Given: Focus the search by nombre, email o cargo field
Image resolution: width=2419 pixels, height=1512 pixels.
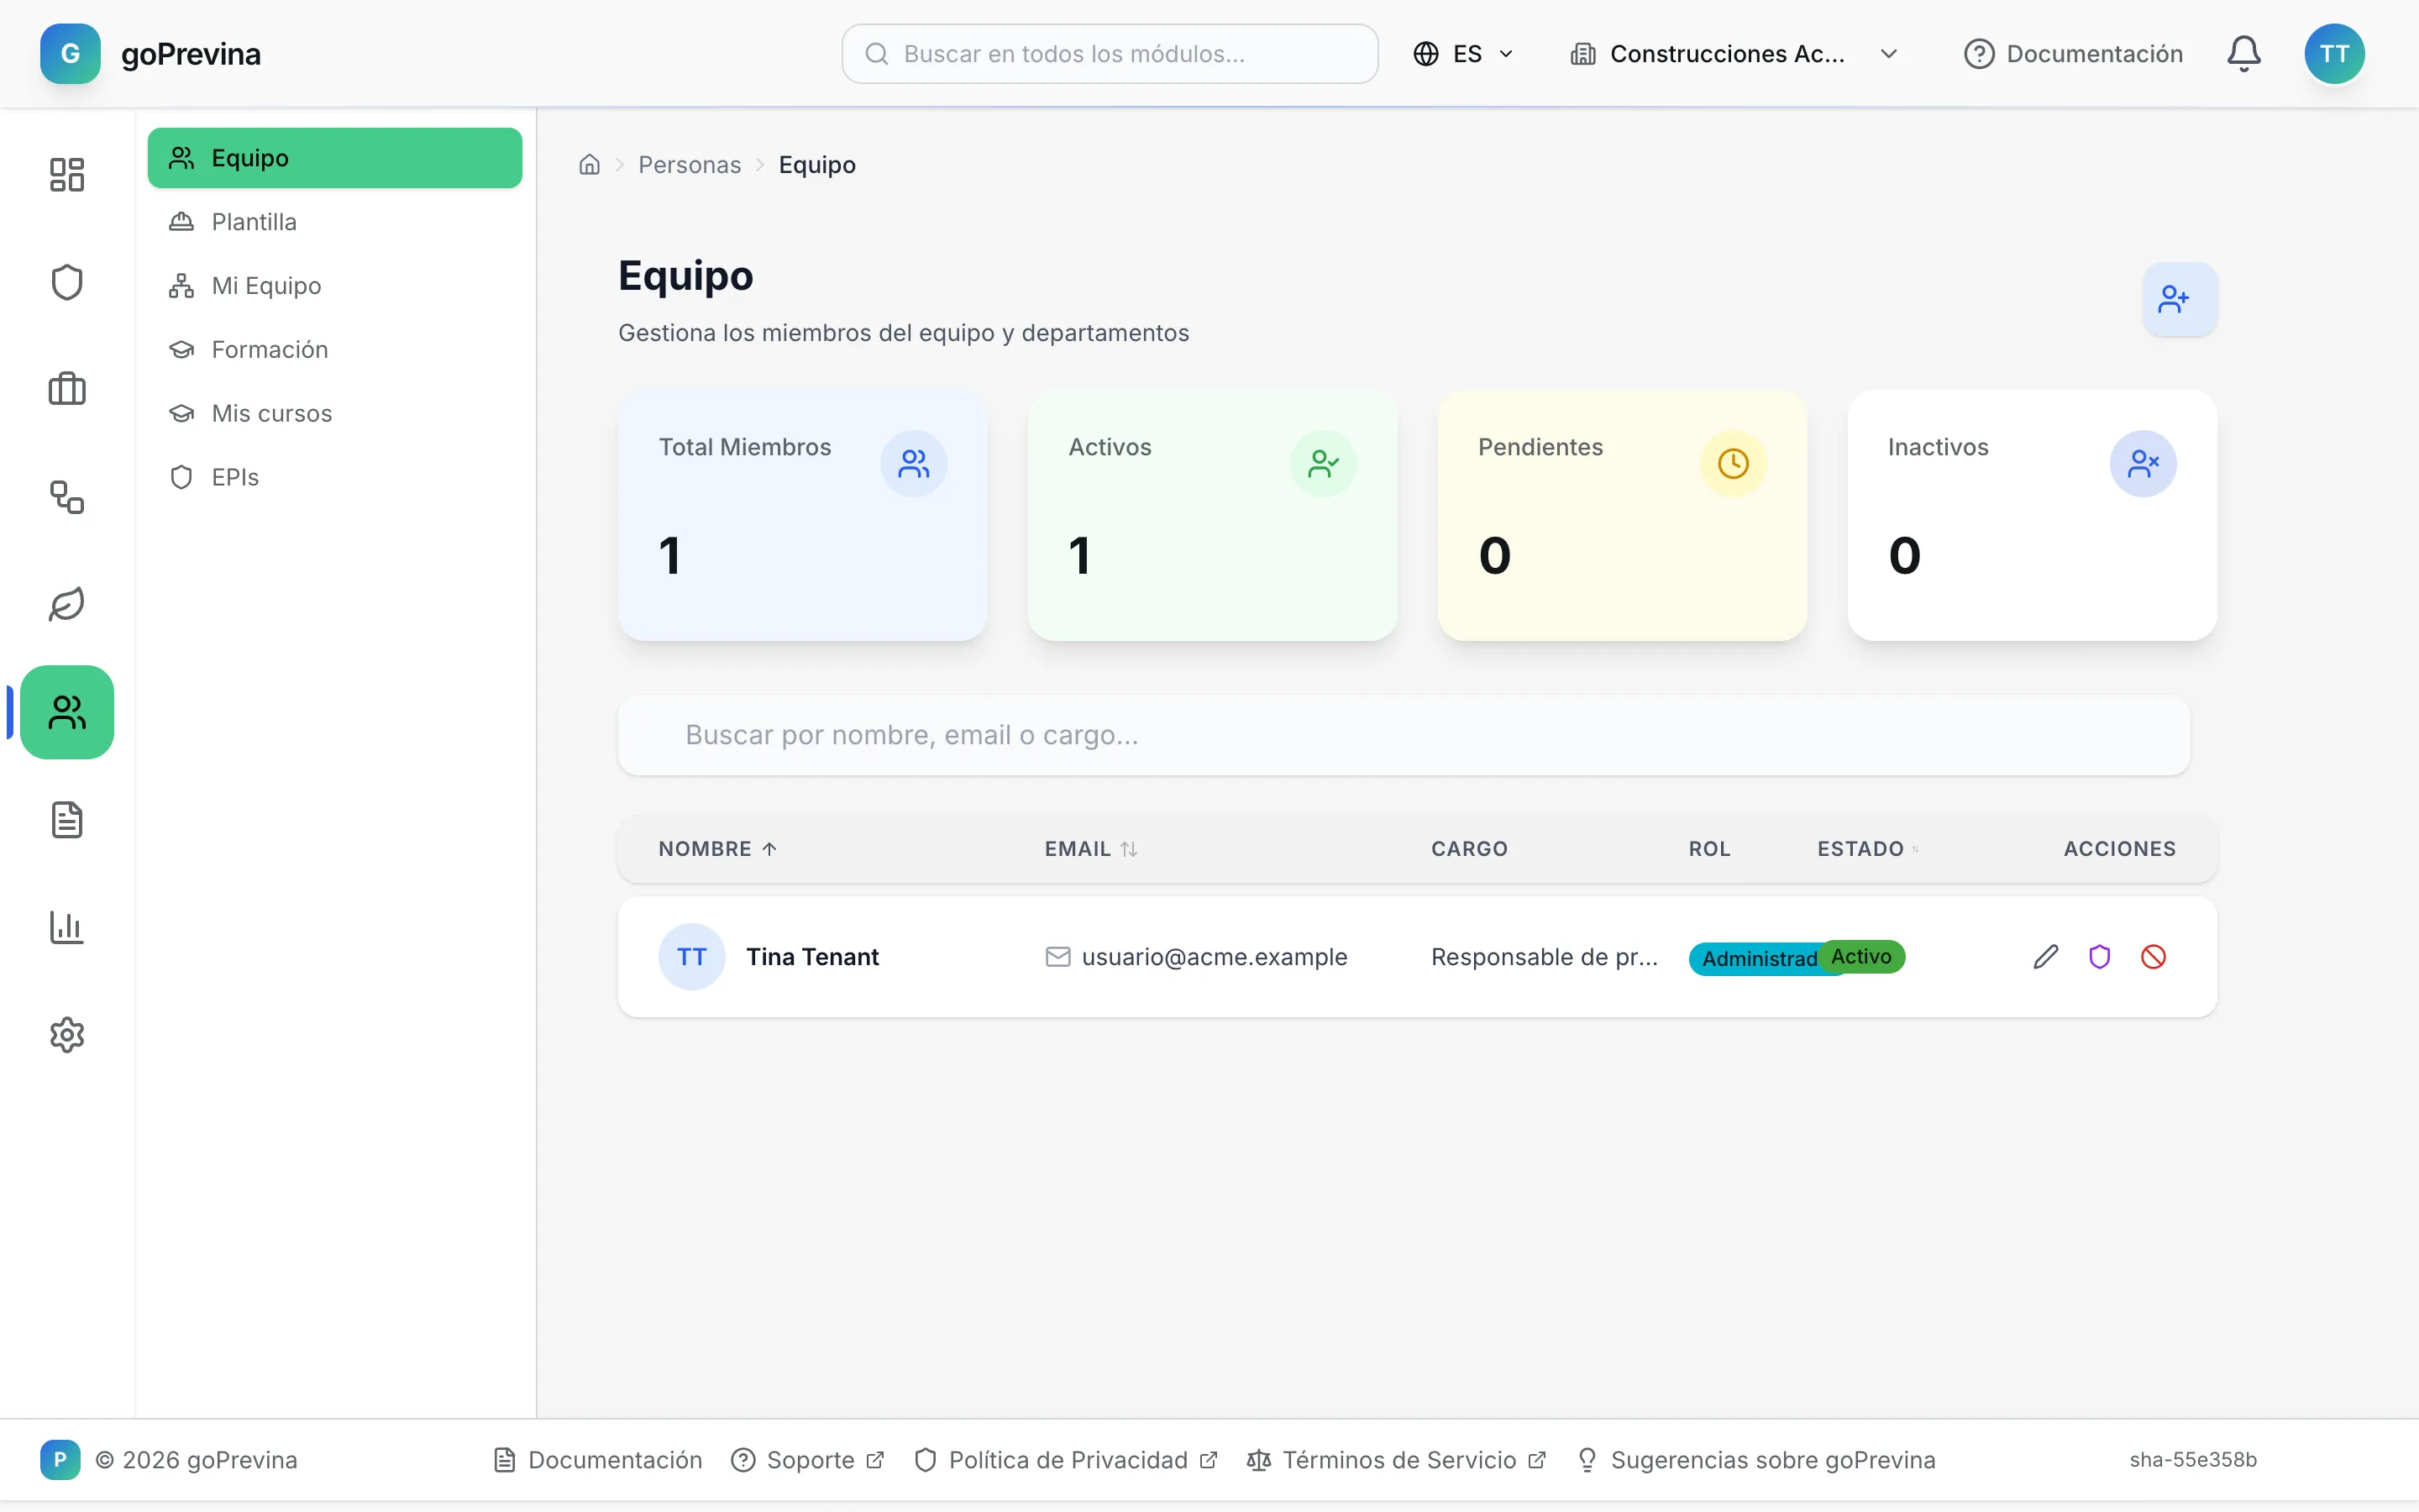Looking at the screenshot, I should tap(1404, 735).
